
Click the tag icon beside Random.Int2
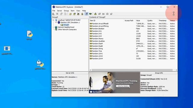coord(91,34)
